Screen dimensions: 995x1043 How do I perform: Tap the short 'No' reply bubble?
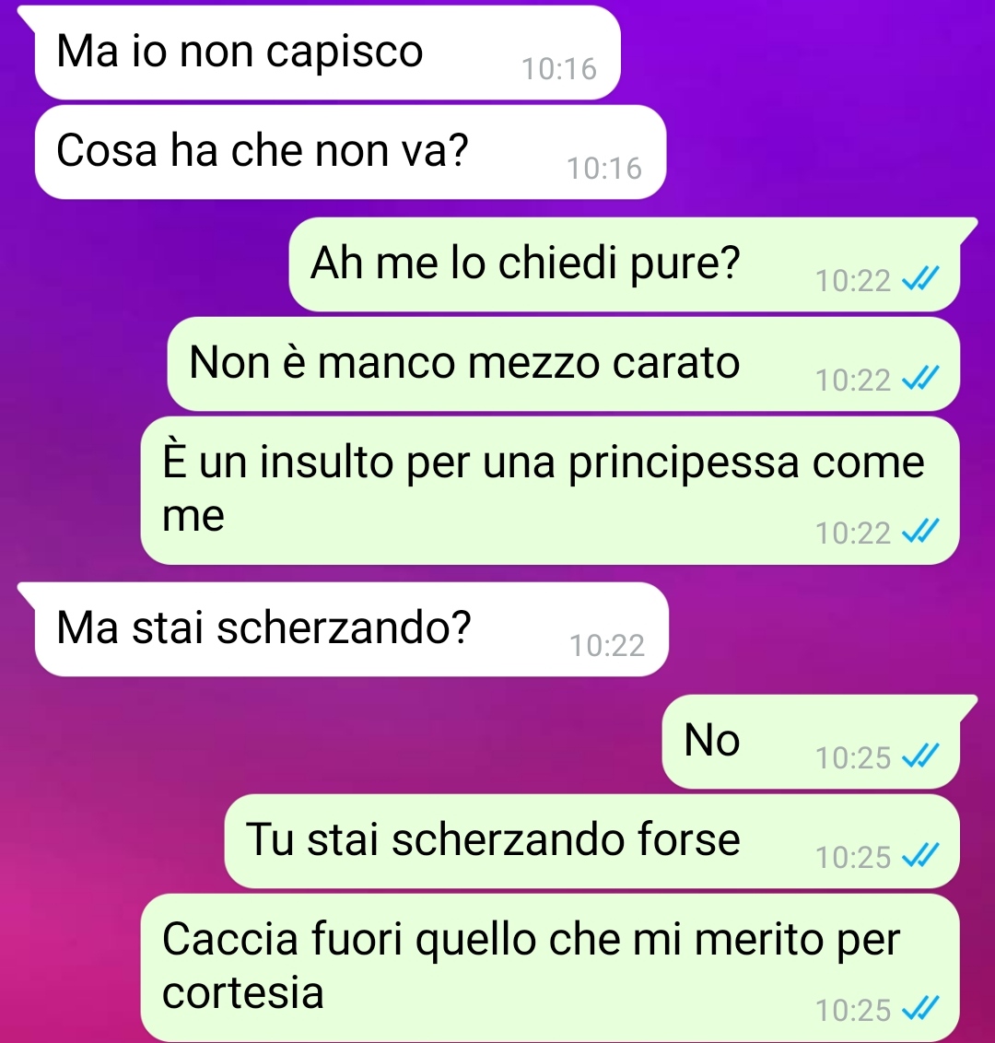tap(811, 741)
